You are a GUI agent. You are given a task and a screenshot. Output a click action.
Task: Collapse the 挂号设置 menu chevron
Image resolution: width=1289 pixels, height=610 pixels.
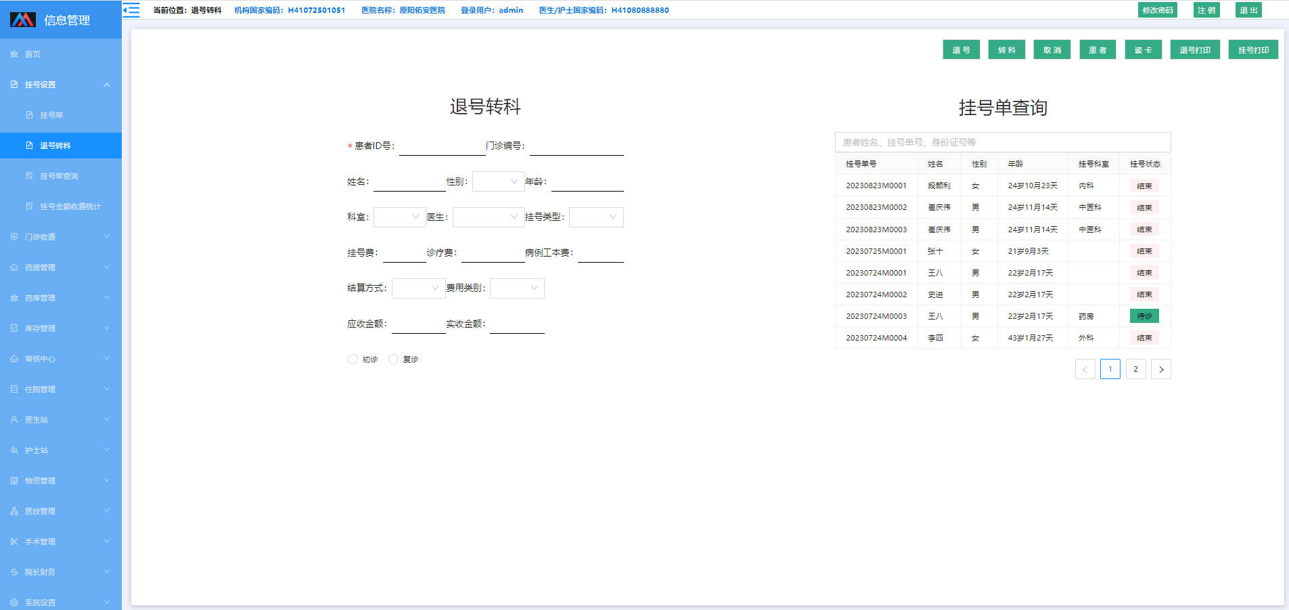pyautogui.click(x=107, y=85)
